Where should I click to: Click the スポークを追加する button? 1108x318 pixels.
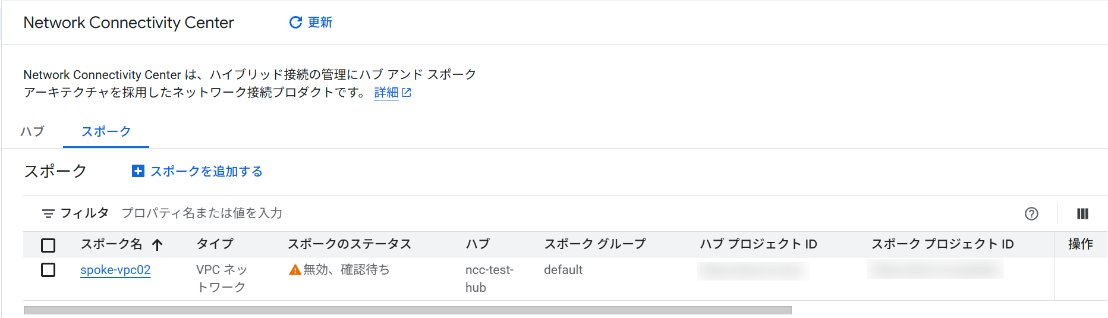206,171
